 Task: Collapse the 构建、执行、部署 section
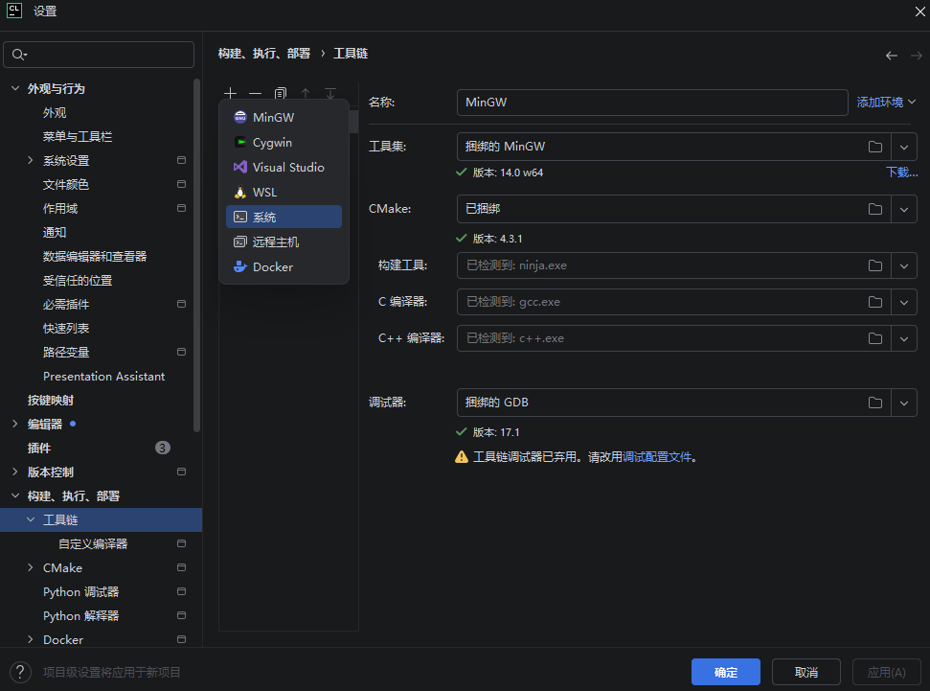15,495
